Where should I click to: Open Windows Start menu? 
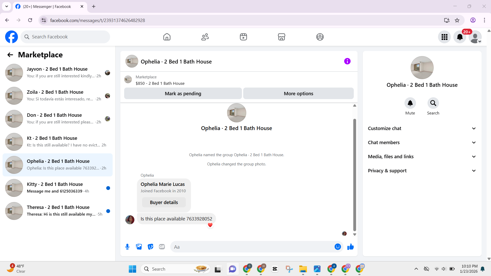132,269
